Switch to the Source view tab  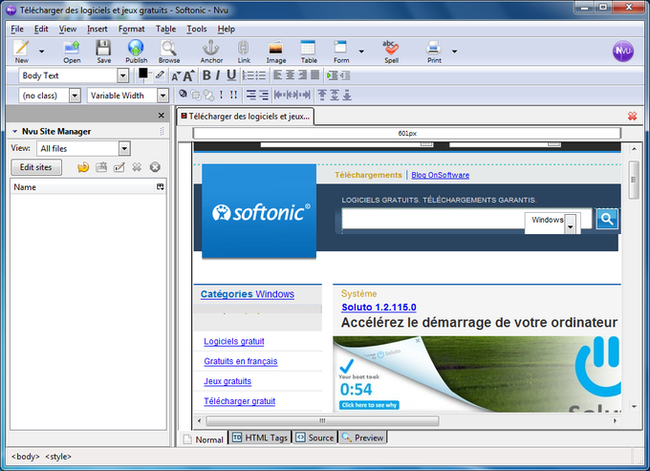(x=315, y=438)
